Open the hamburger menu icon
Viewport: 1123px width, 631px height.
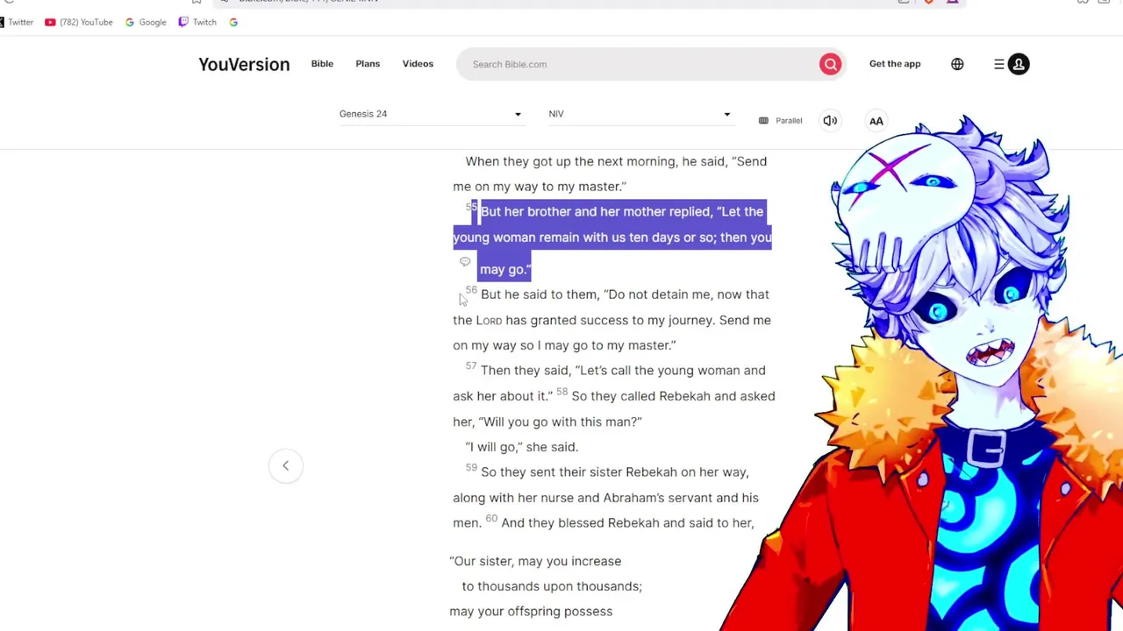(x=998, y=64)
